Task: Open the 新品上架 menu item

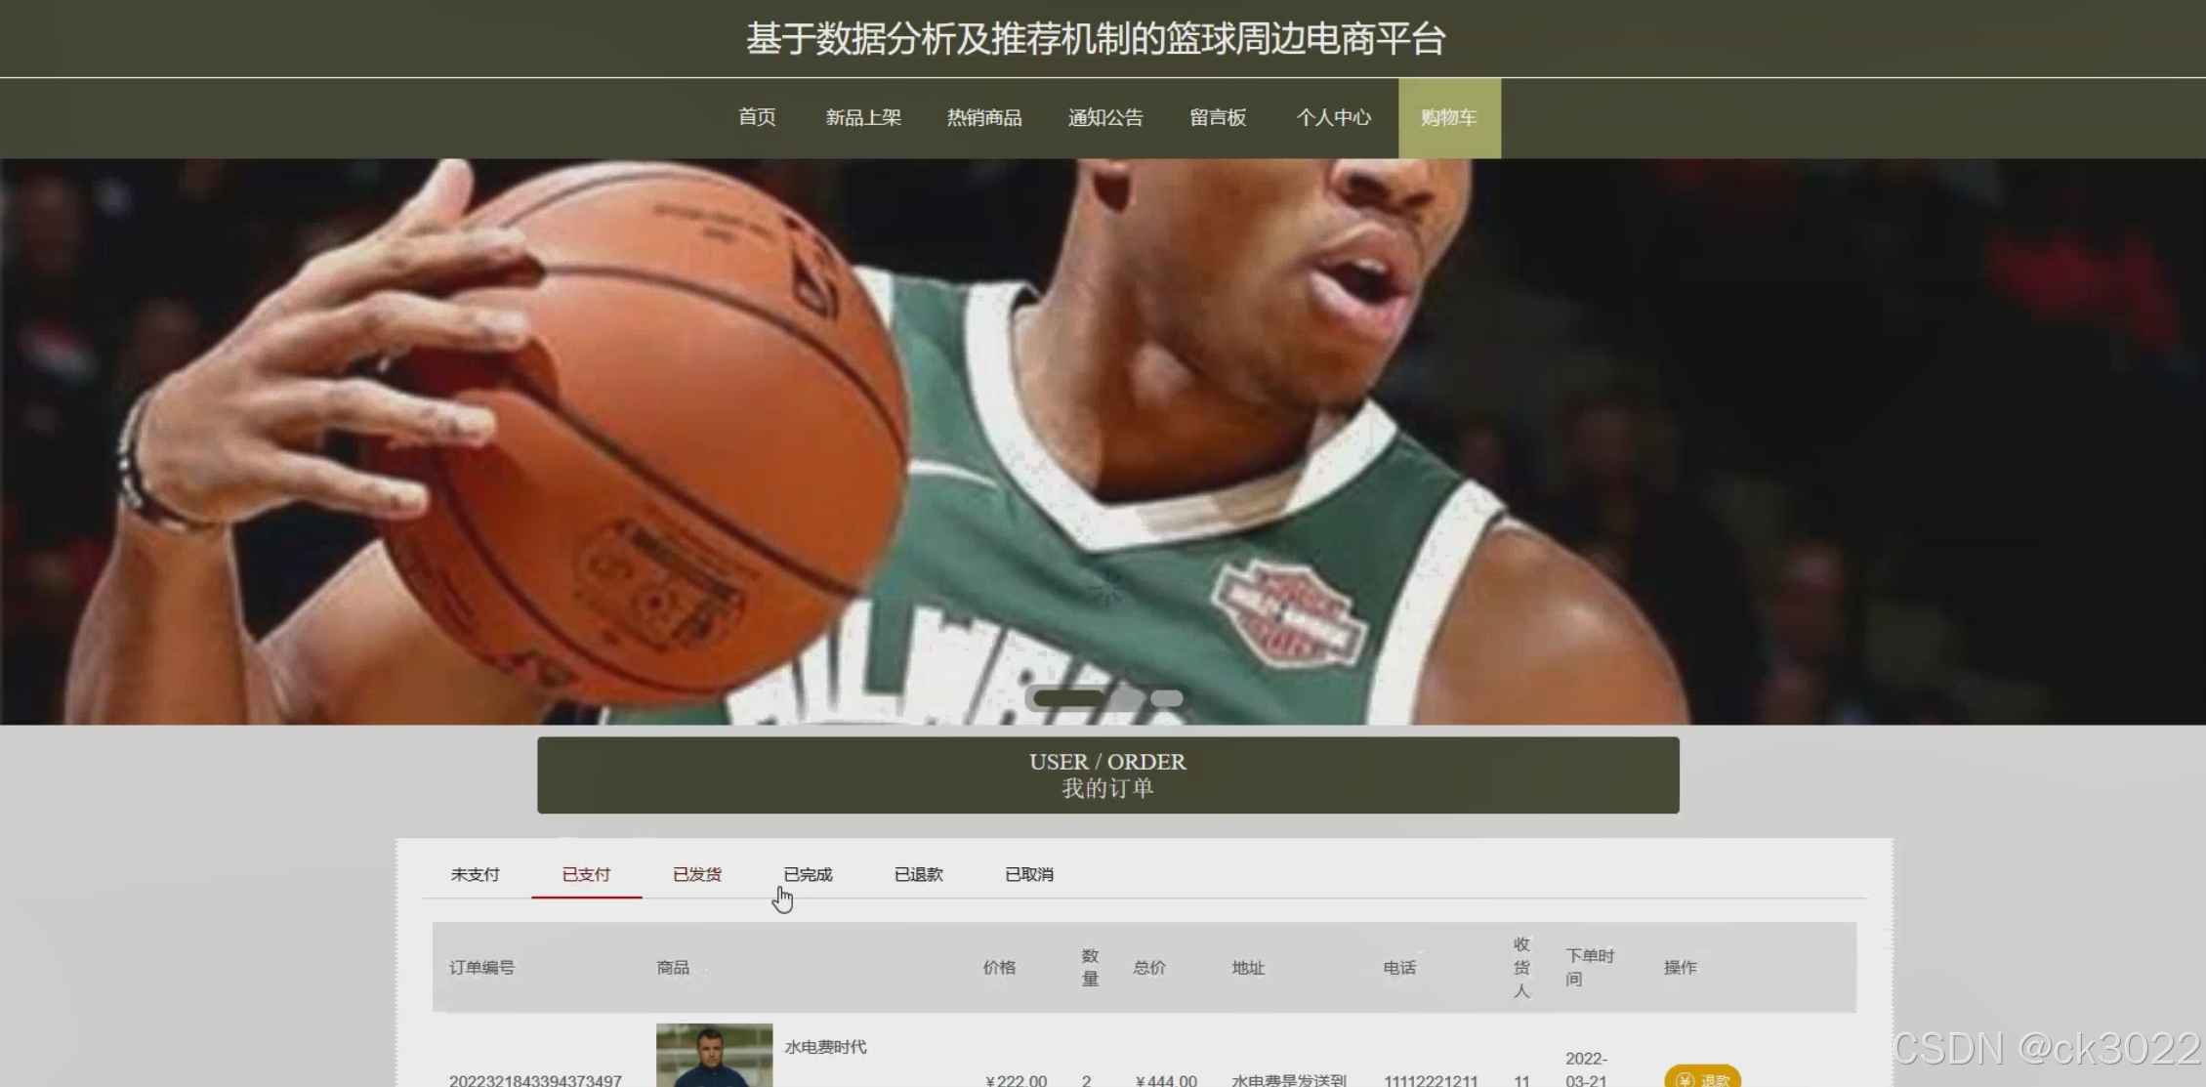Action: 863,117
